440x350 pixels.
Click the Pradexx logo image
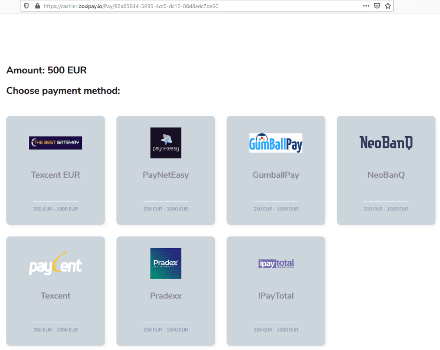pyautogui.click(x=166, y=264)
